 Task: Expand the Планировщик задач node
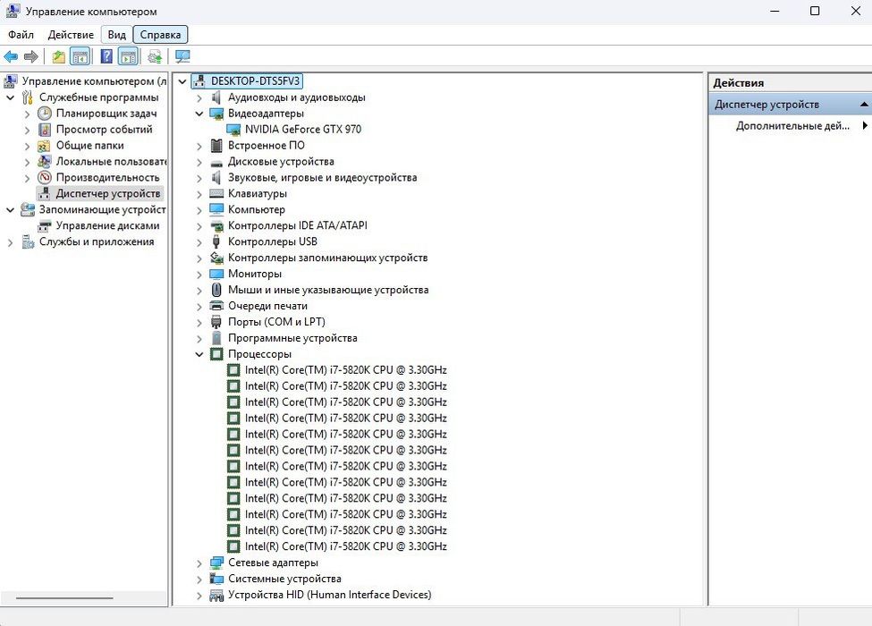pyautogui.click(x=27, y=114)
